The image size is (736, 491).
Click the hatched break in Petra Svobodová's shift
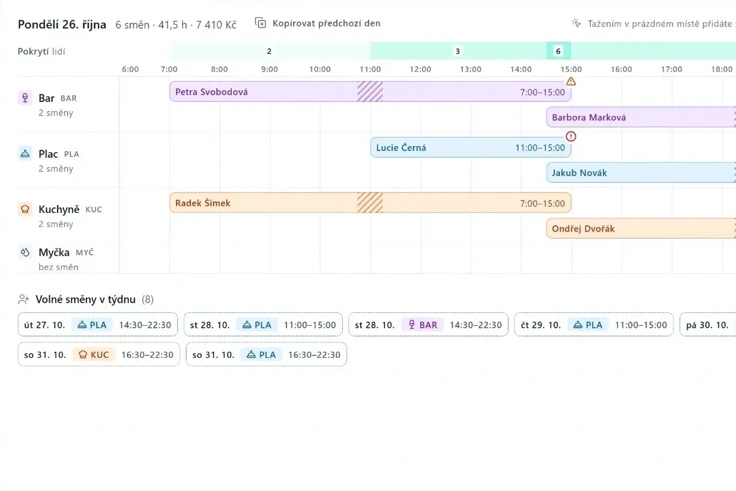click(x=370, y=91)
